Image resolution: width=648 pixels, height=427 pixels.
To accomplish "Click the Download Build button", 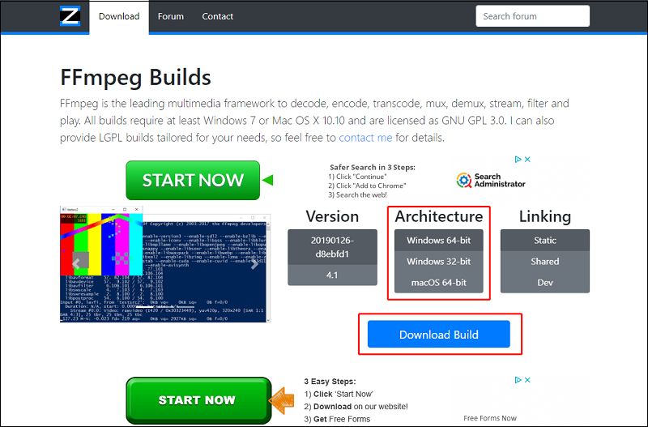I will (438, 334).
